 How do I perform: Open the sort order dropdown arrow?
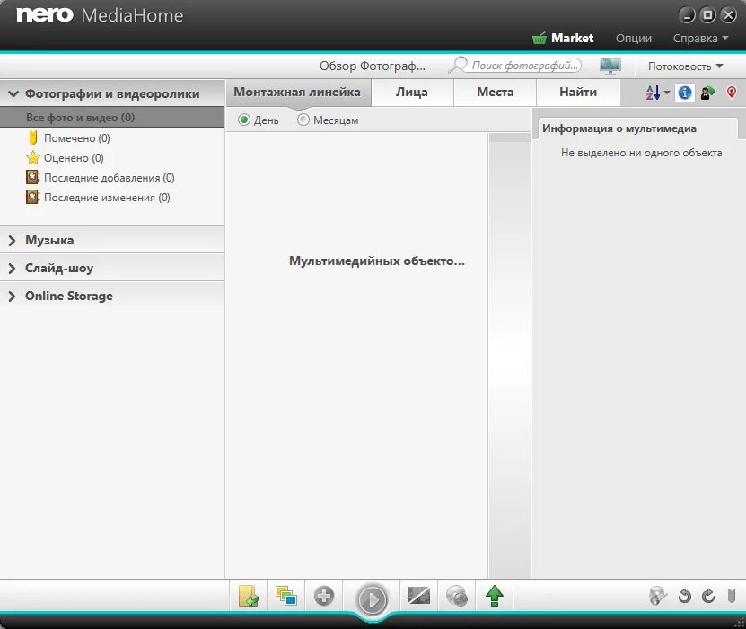666,93
